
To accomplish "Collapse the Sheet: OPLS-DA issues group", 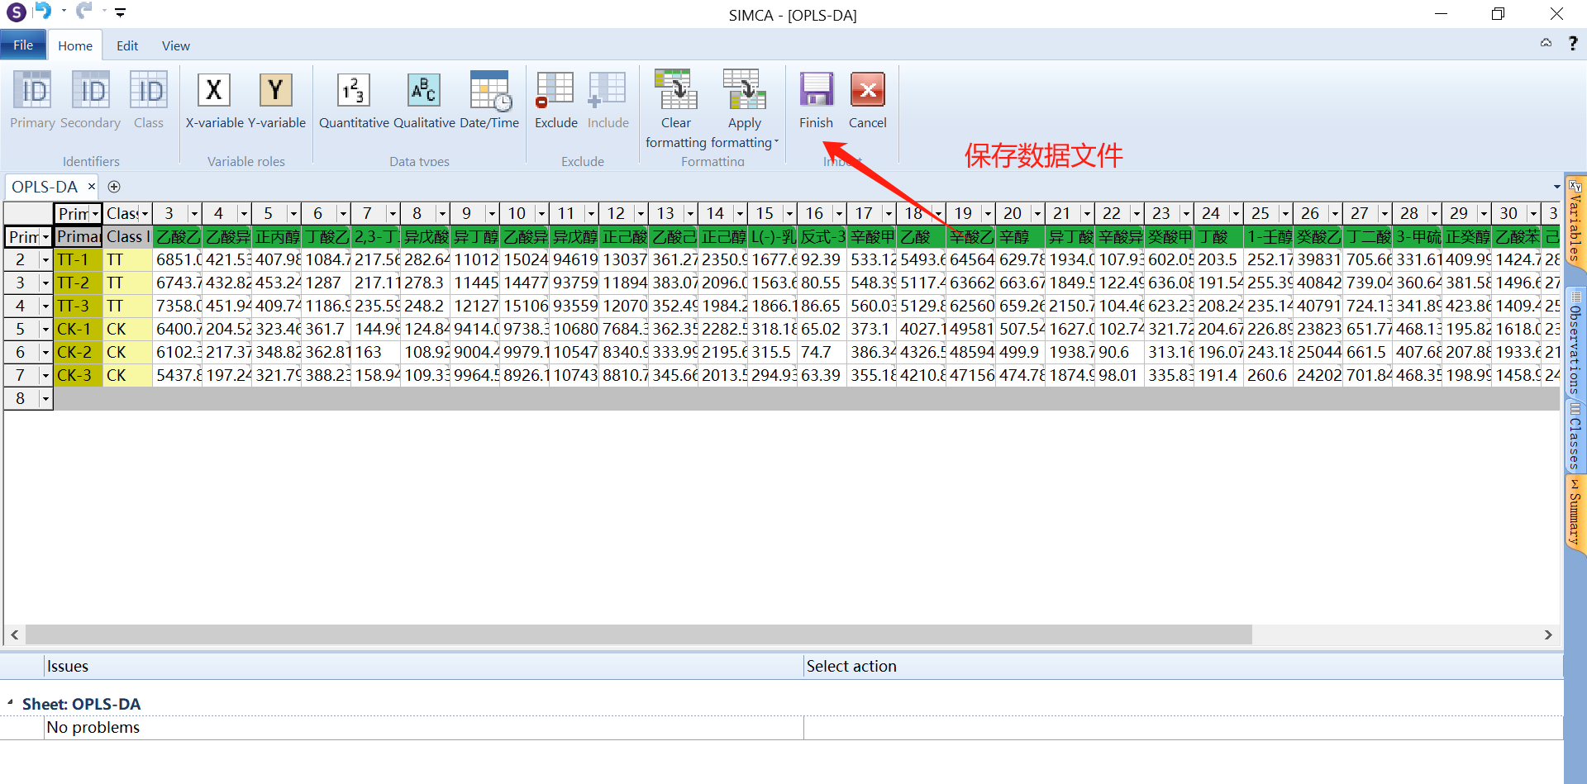I will pyautogui.click(x=11, y=703).
